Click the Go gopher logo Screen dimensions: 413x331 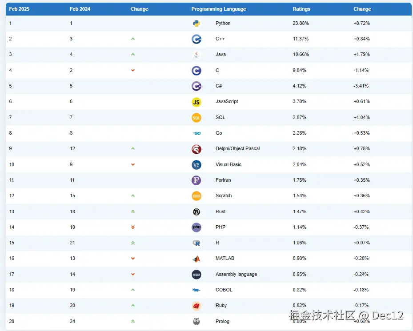click(196, 133)
